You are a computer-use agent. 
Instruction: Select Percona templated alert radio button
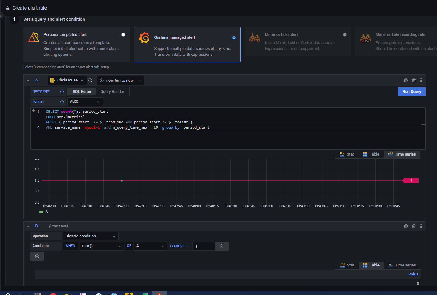(123, 35)
